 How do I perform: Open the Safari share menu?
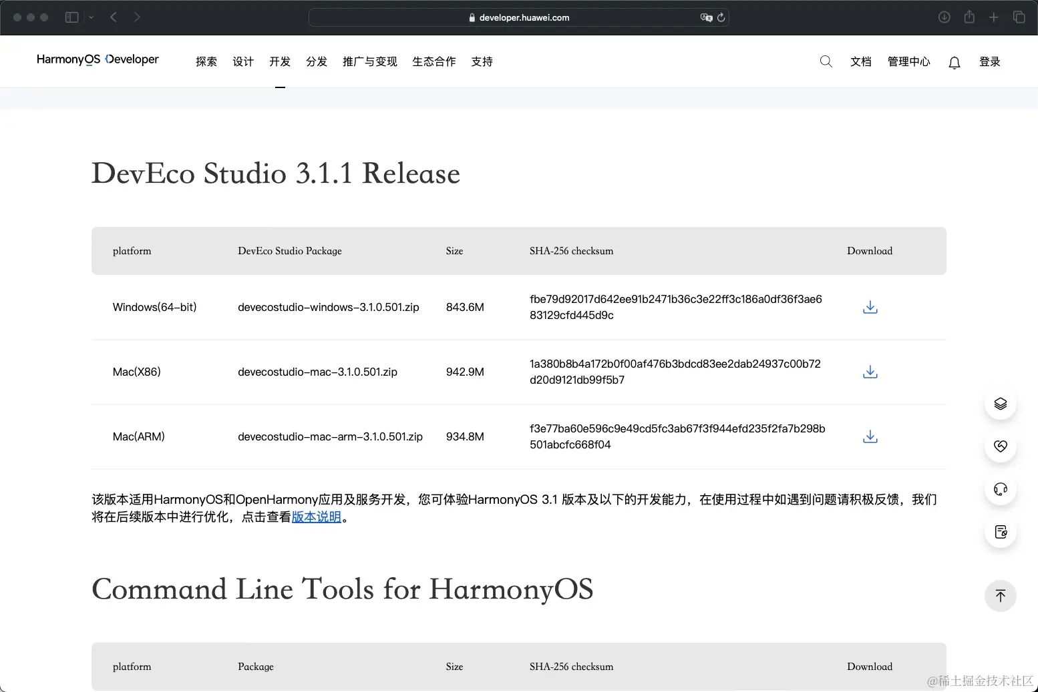[969, 17]
